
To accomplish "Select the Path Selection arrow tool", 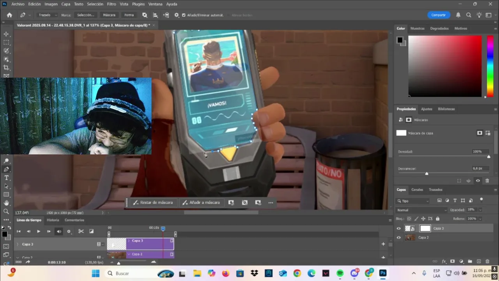I will pyautogui.click(x=6, y=186).
